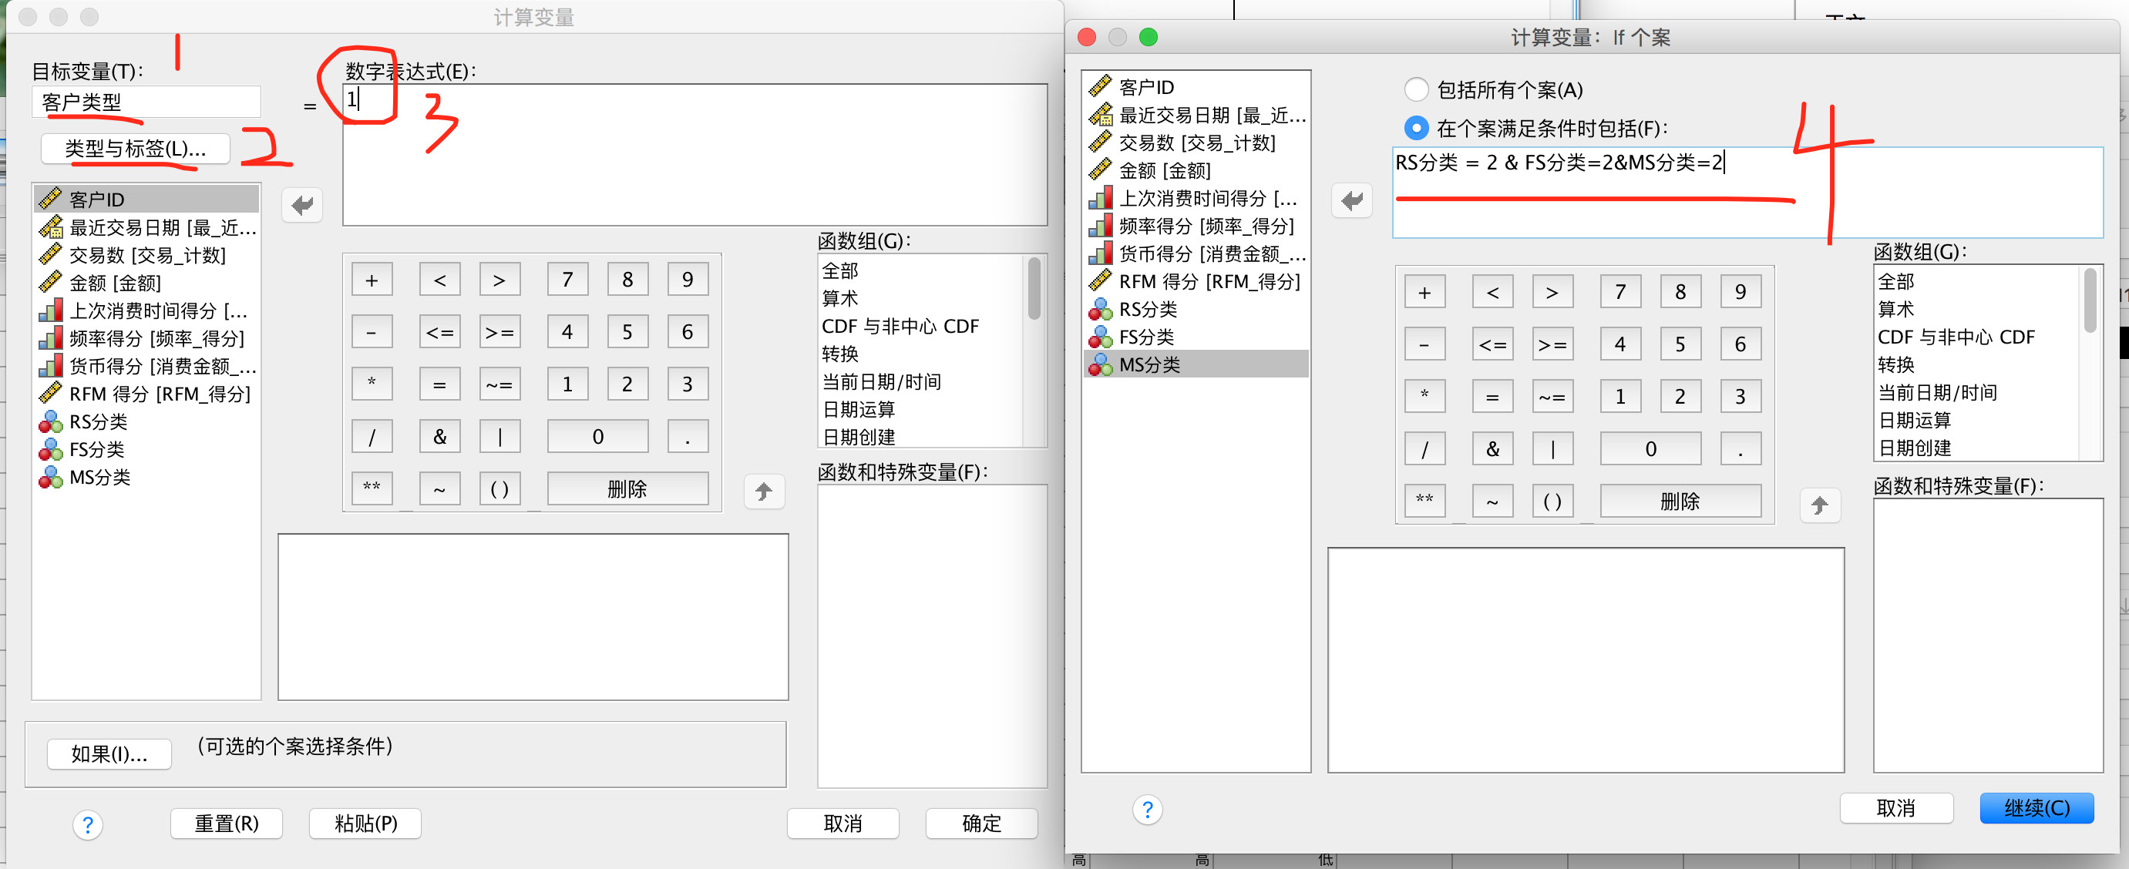Click the help icon in Compute Variable dialog
The height and width of the screenshot is (869, 2129).
[x=88, y=824]
